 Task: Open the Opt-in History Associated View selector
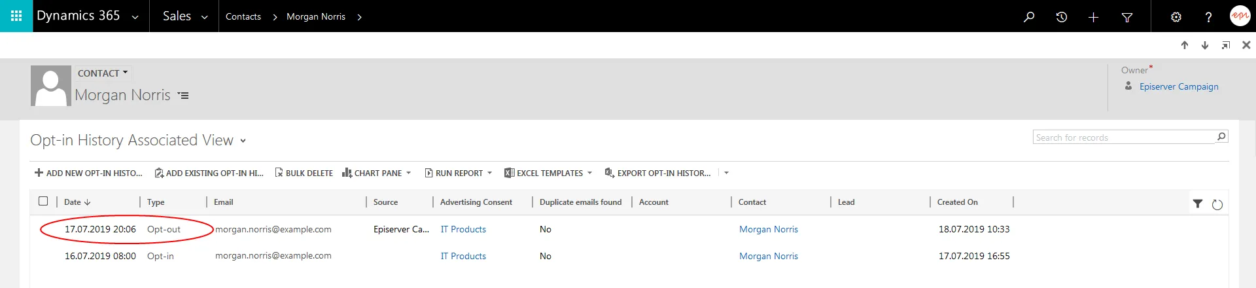click(243, 141)
